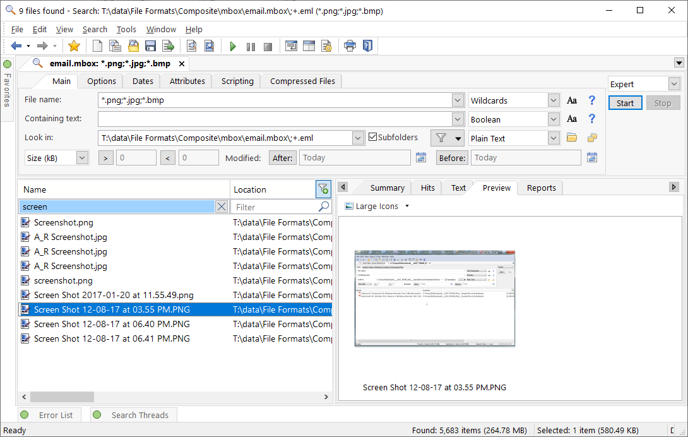Click the Name filter input field
Image resolution: width=688 pixels, height=437 pixels.
tap(117, 207)
